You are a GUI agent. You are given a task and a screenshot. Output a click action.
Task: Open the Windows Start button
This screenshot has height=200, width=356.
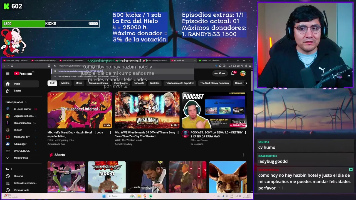(104, 196)
